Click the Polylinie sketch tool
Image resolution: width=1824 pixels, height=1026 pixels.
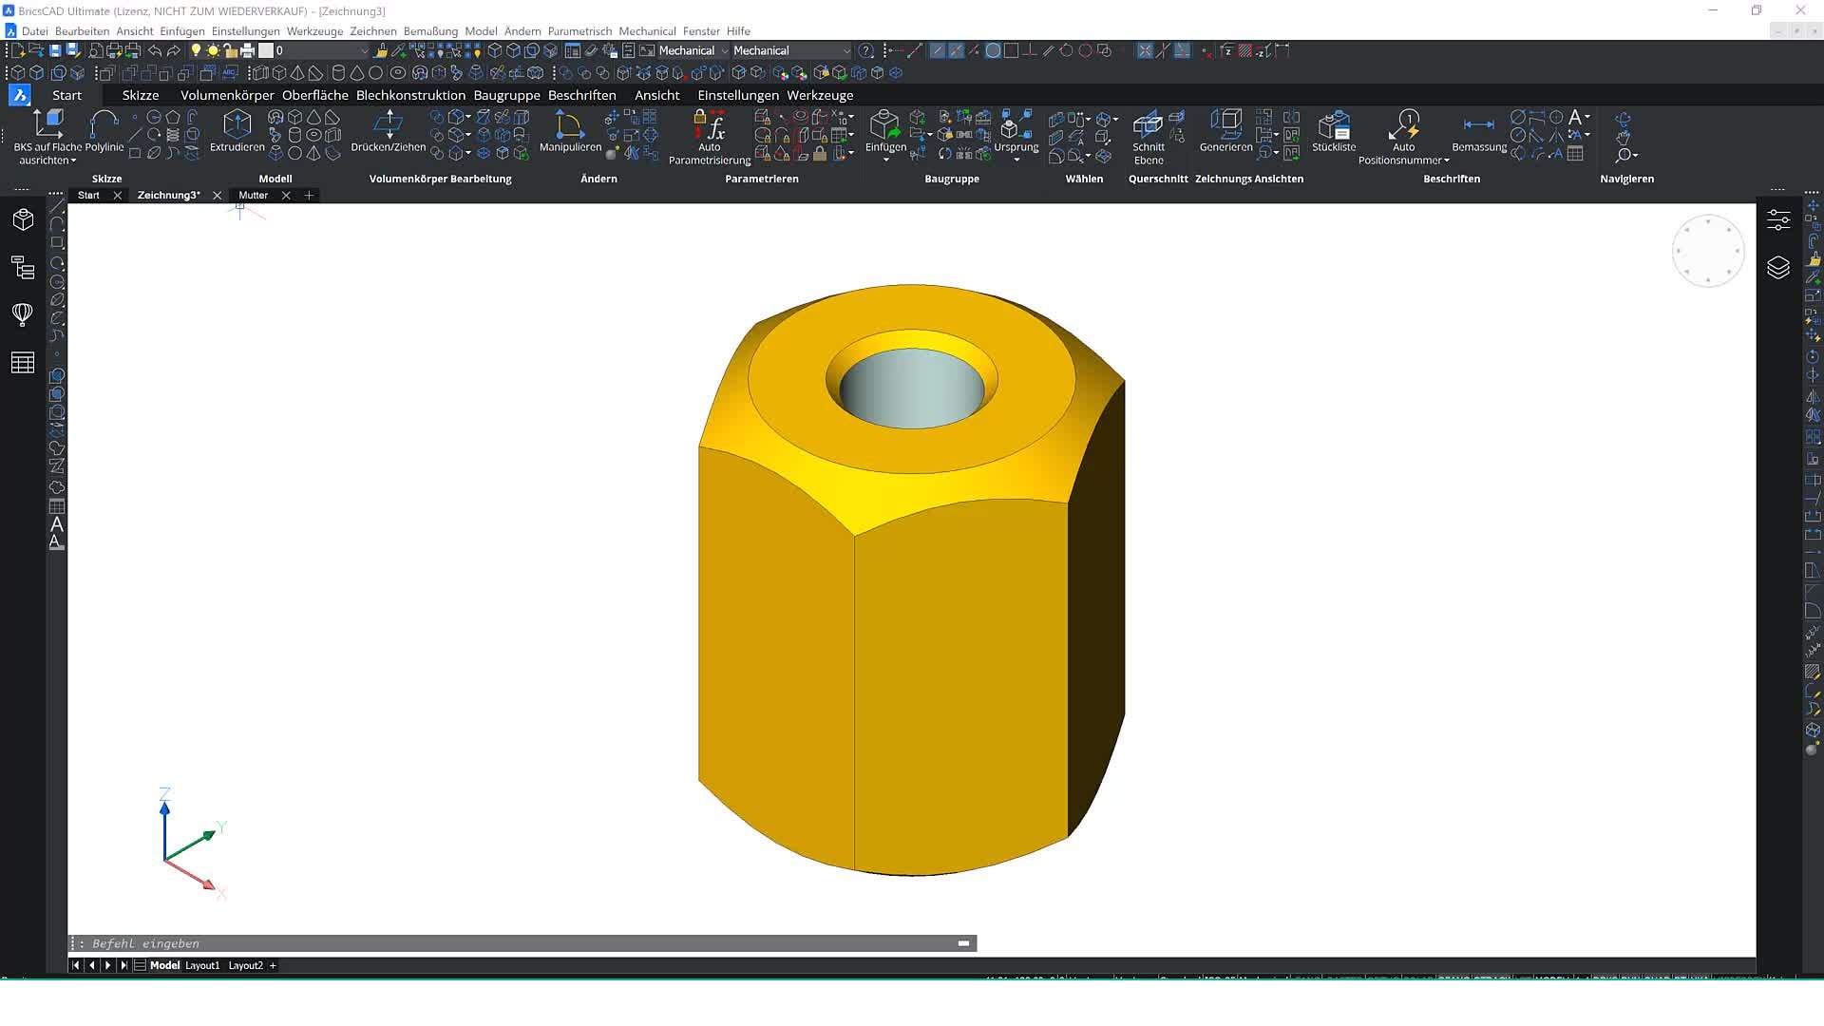coord(104,123)
